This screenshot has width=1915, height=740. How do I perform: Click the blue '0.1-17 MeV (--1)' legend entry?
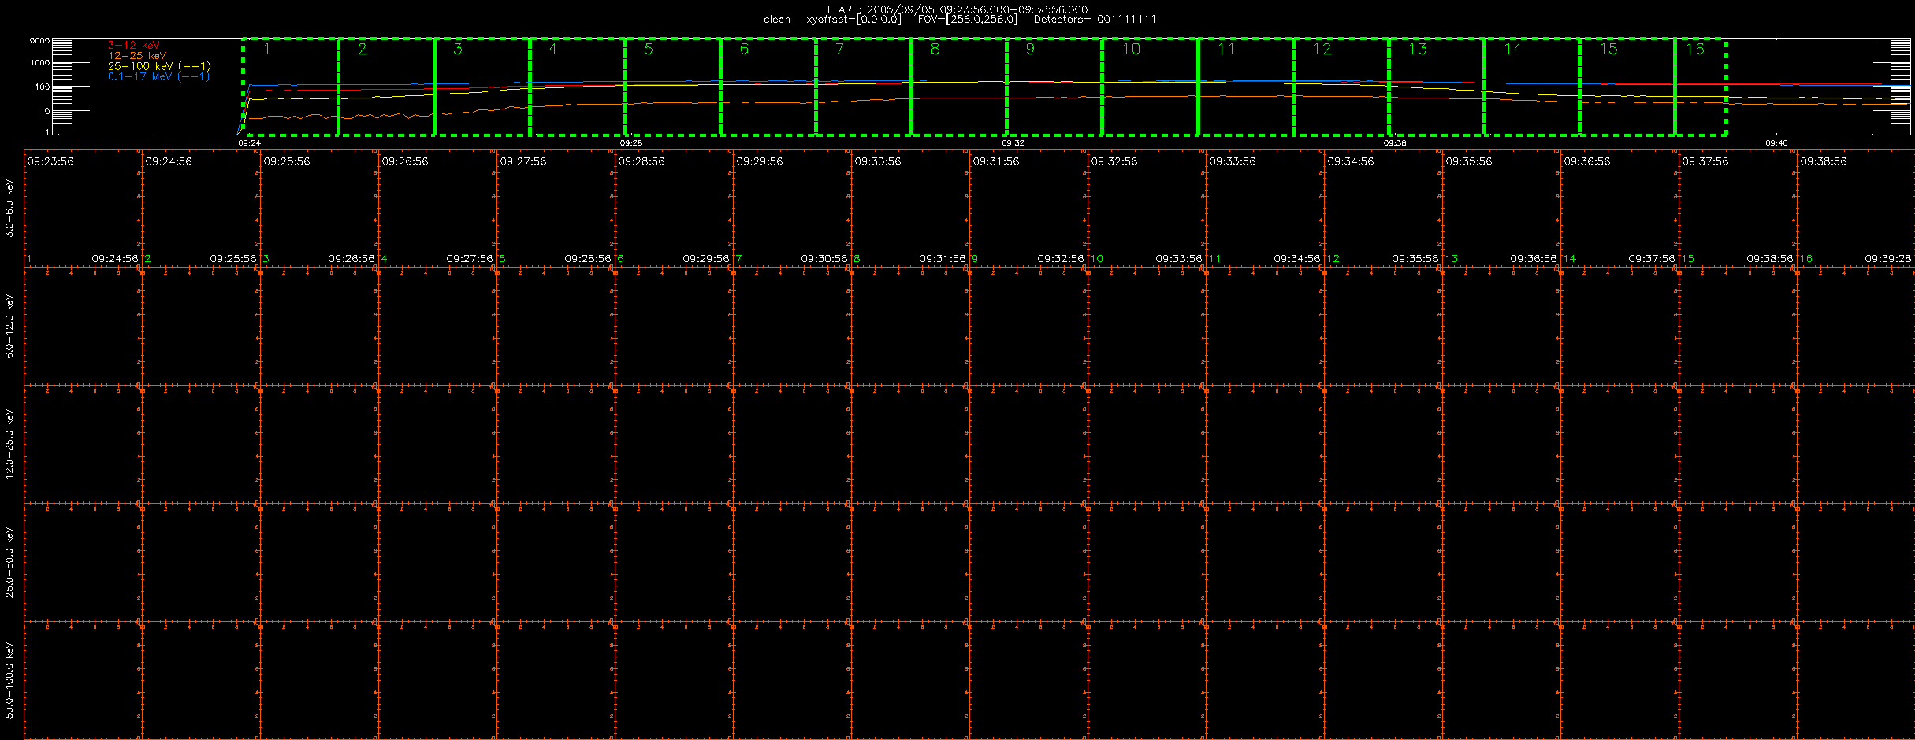pos(159,76)
